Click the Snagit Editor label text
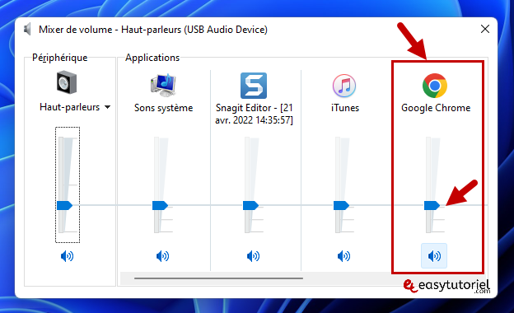514x313 pixels. click(x=254, y=114)
